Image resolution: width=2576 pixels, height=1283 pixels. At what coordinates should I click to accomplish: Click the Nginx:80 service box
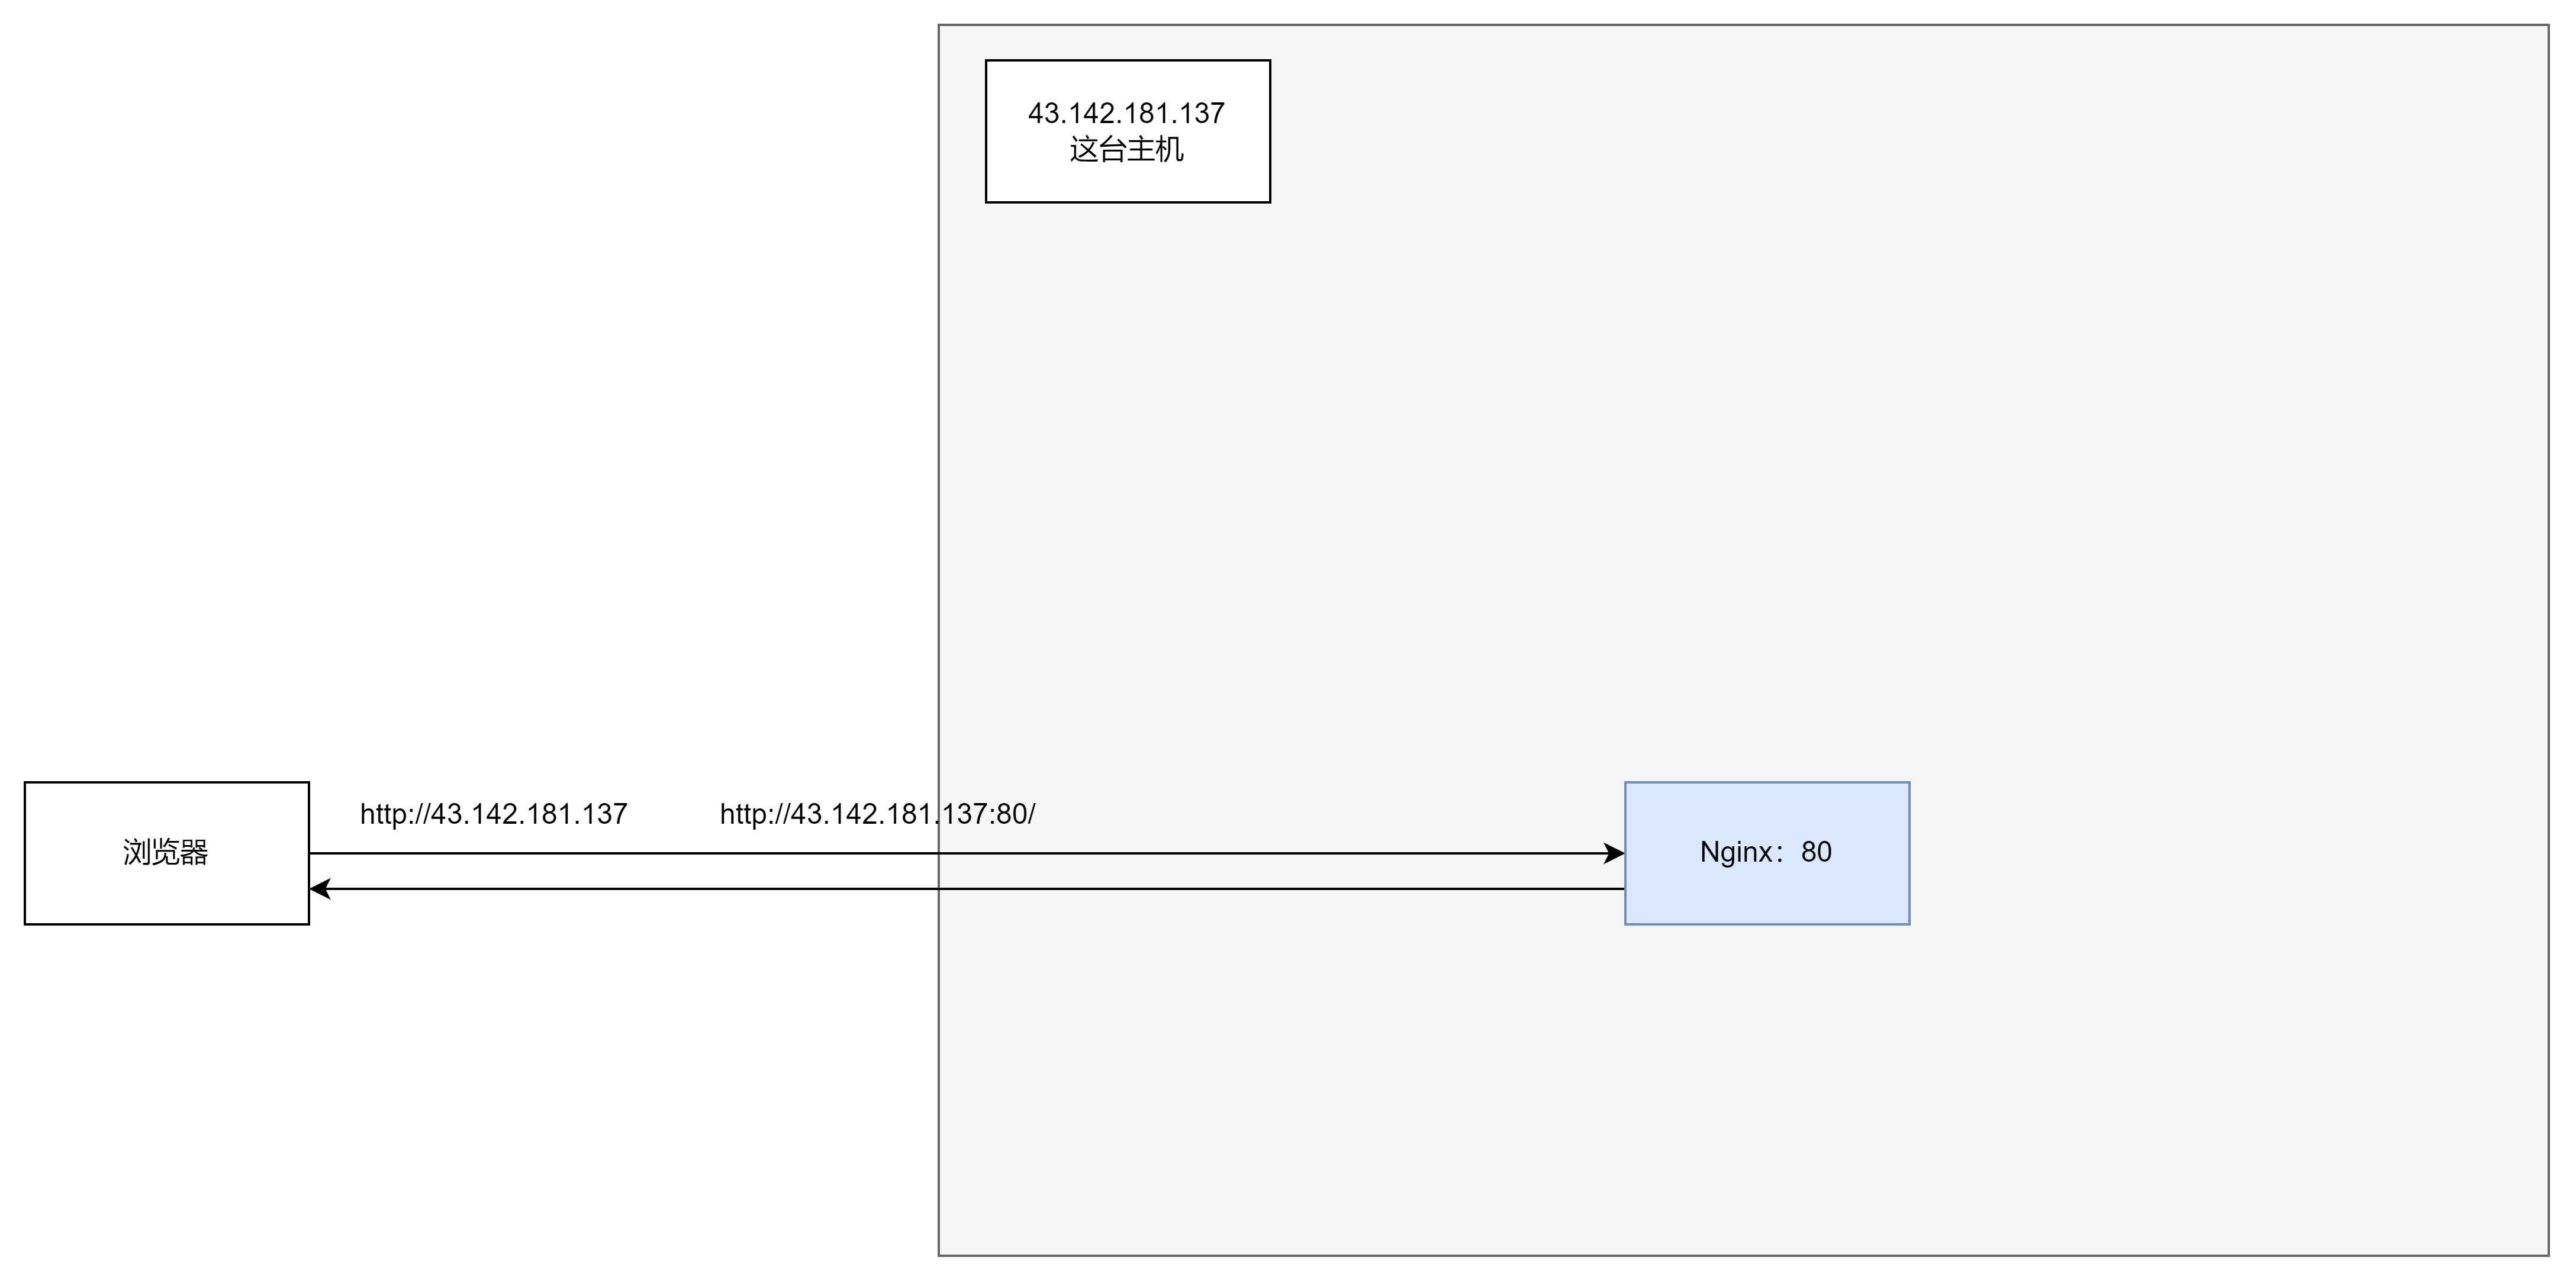[x=1767, y=851]
